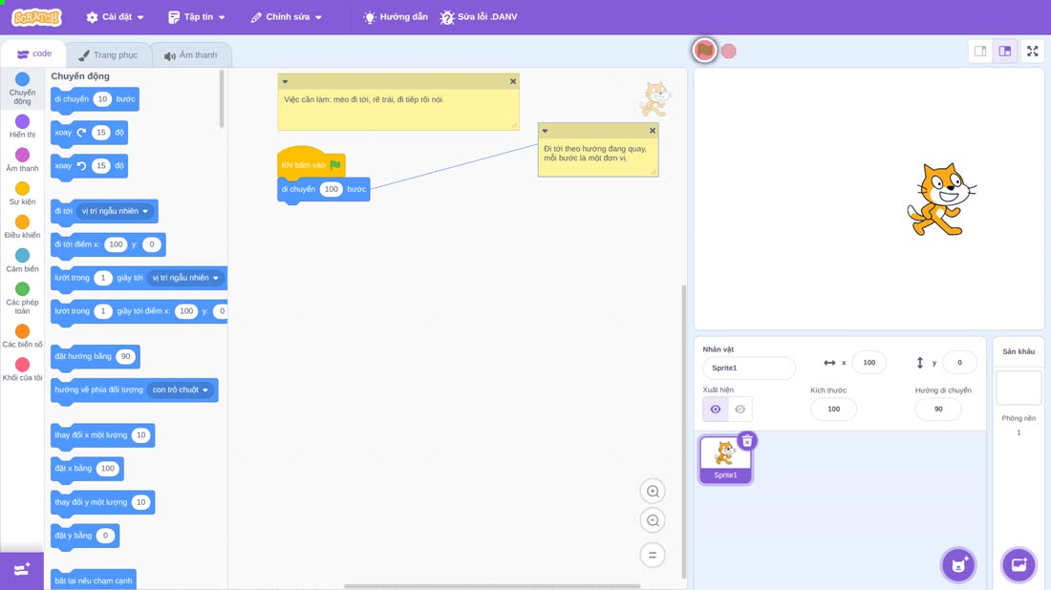Open the Hướng dẫn tutorials
1051x590 pixels.
click(396, 17)
